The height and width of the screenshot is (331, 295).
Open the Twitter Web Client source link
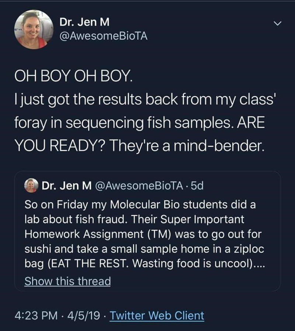click(x=157, y=315)
